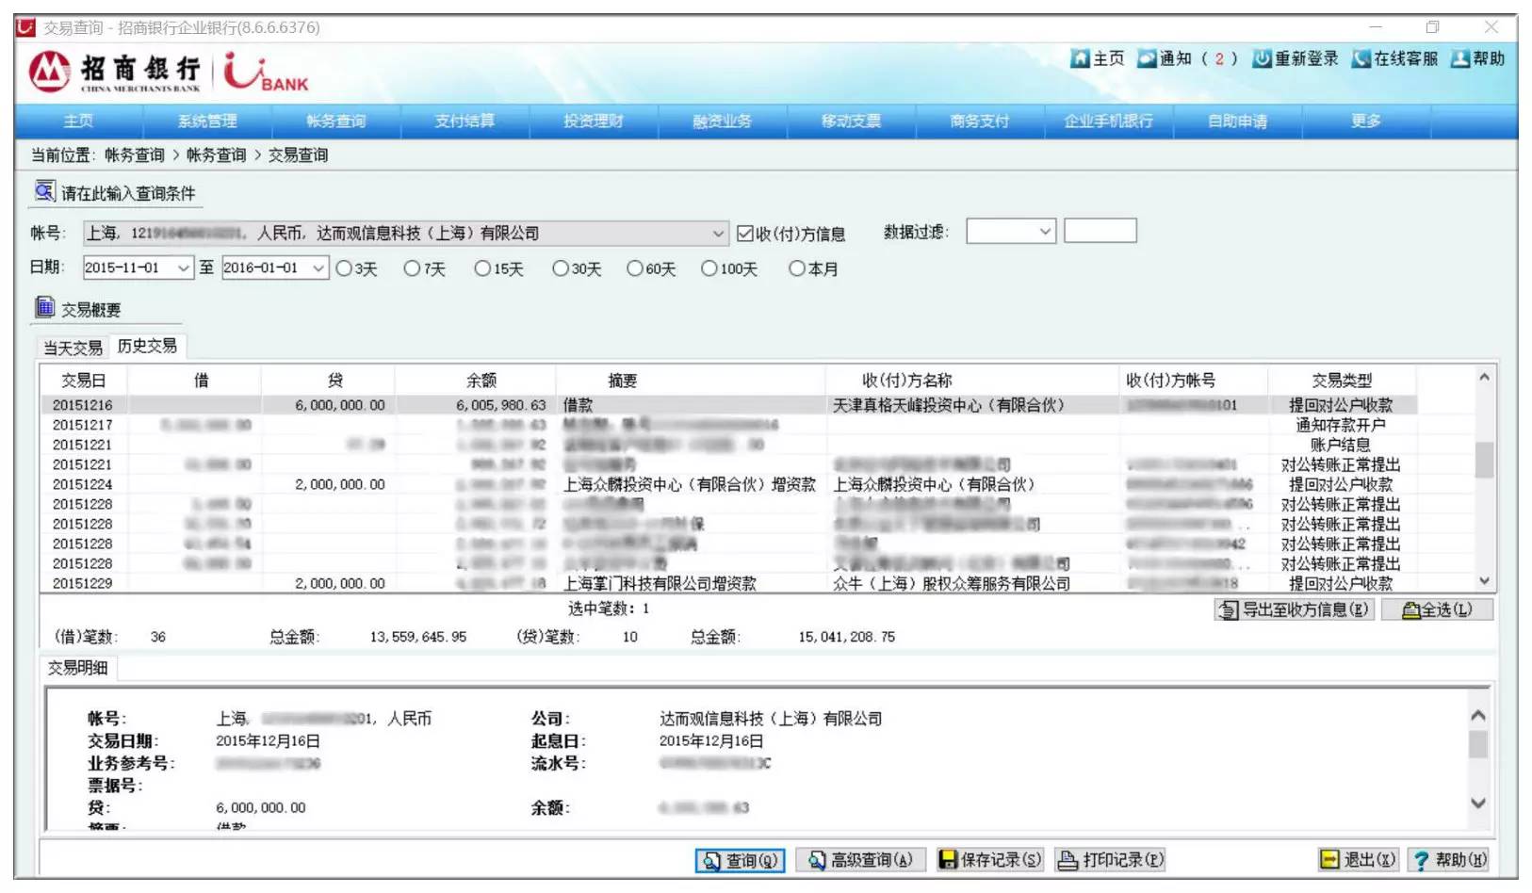This screenshot has height=893, width=1532.
Task: Open the 帐务查询 menu
Action: pos(336,121)
